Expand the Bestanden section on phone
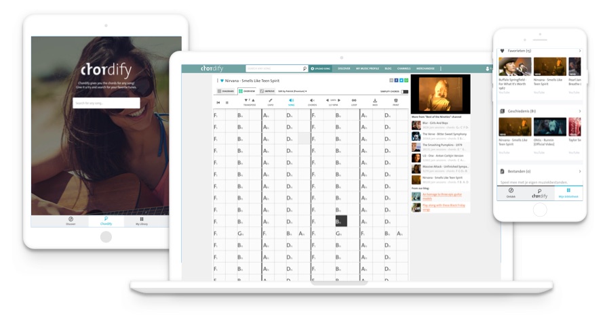This screenshot has height=323, width=605. point(579,171)
